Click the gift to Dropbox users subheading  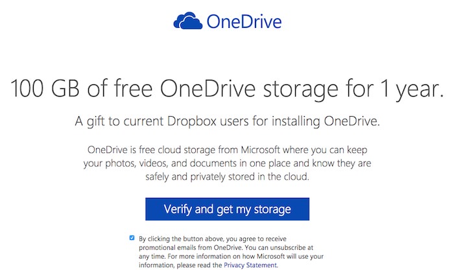coord(227,121)
